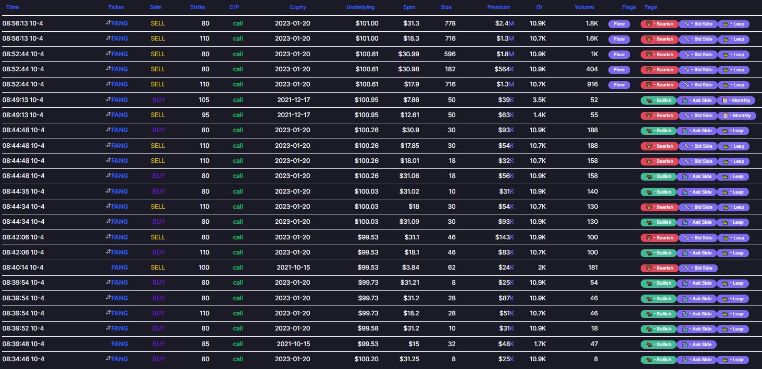Click the bull icon in the Bullish tag of the $7.86 spot row
The width and height of the screenshot is (762, 369).
(648, 100)
